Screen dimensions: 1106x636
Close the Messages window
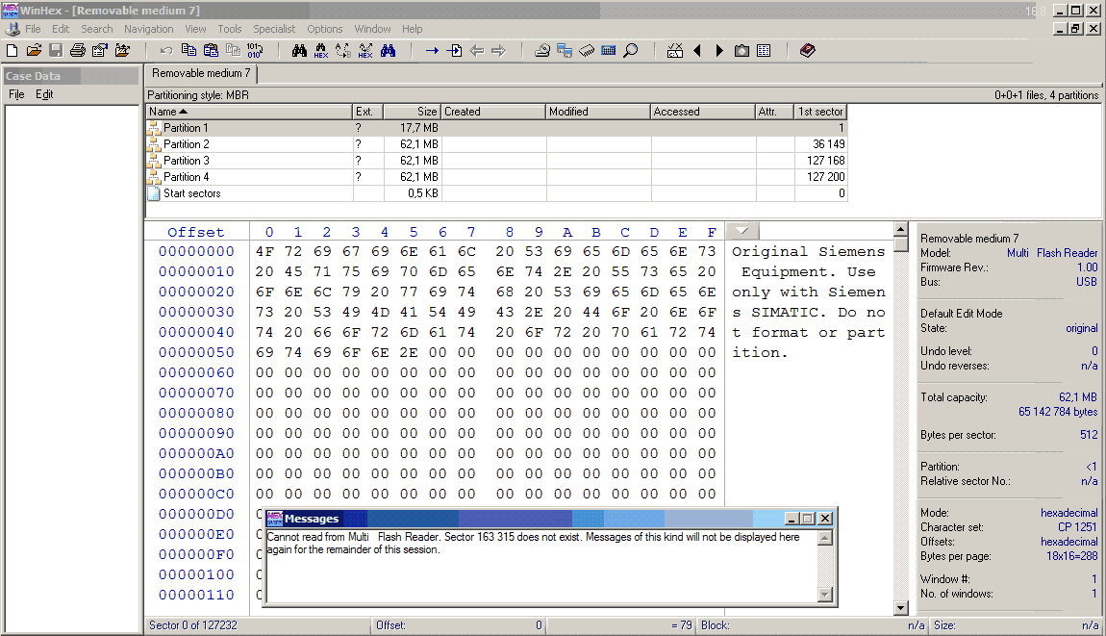coord(825,519)
